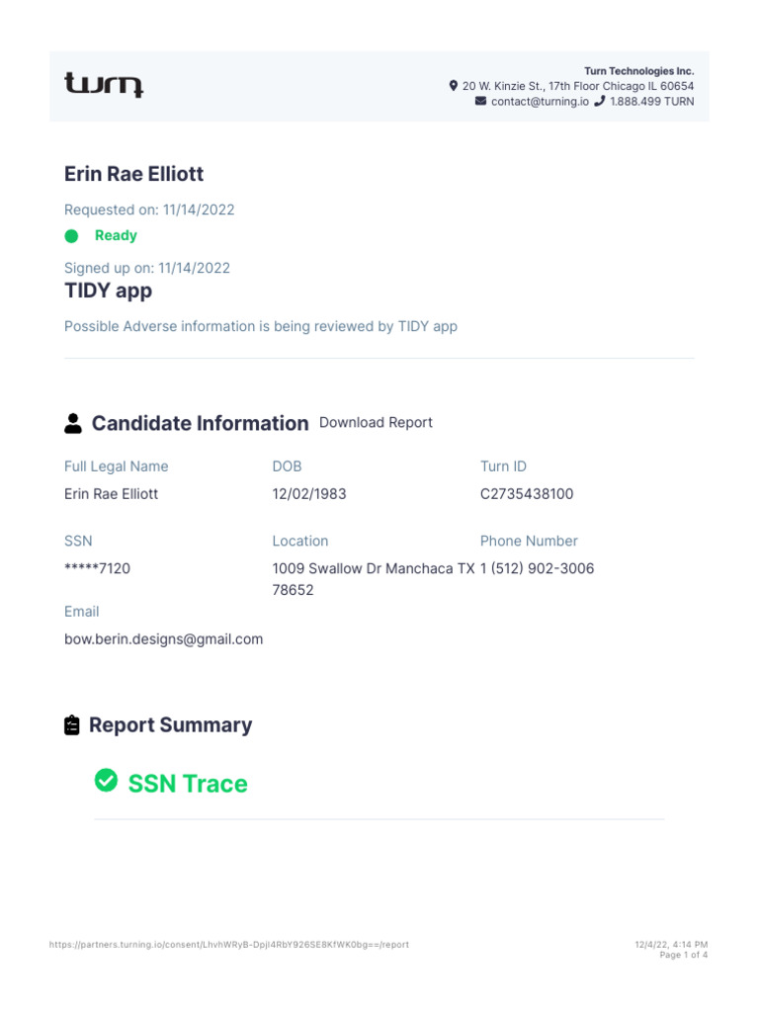Click the partners.turning.io report URL in footer
The image size is (759, 1012).
click(x=229, y=945)
